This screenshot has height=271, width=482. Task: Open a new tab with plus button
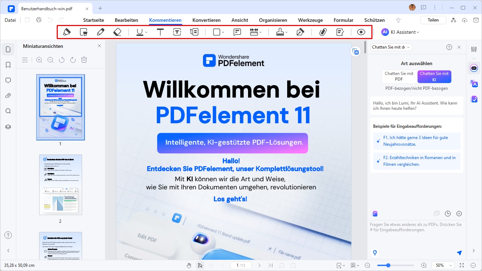[100, 8]
